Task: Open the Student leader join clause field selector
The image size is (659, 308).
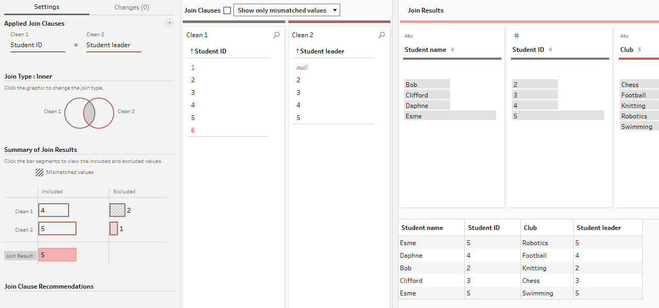Action: point(113,45)
